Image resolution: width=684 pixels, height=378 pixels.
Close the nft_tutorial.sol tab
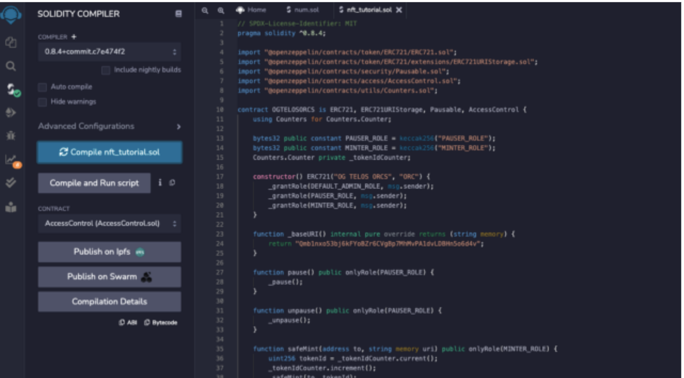pyautogui.click(x=399, y=10)
